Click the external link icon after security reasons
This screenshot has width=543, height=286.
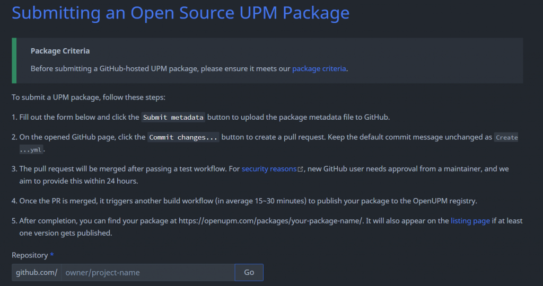(x=301, y=169)
